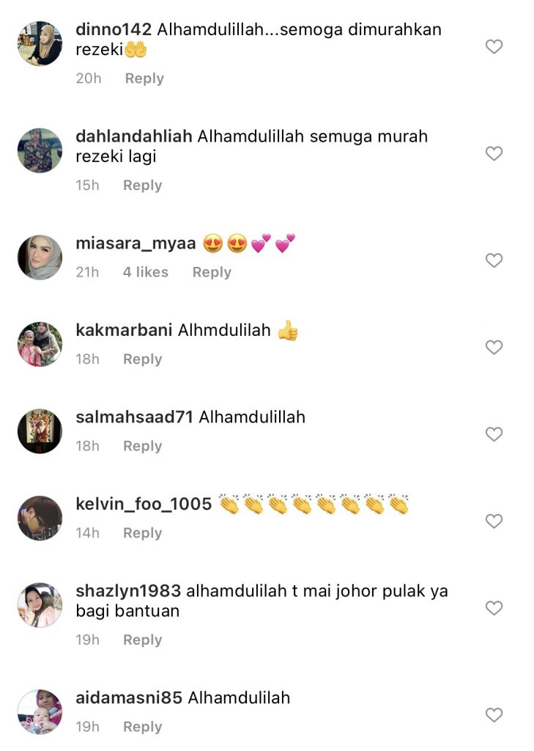Open the shazlyn1983 username profile
Viewport: 534px width, 751px height.
point(128,591)
